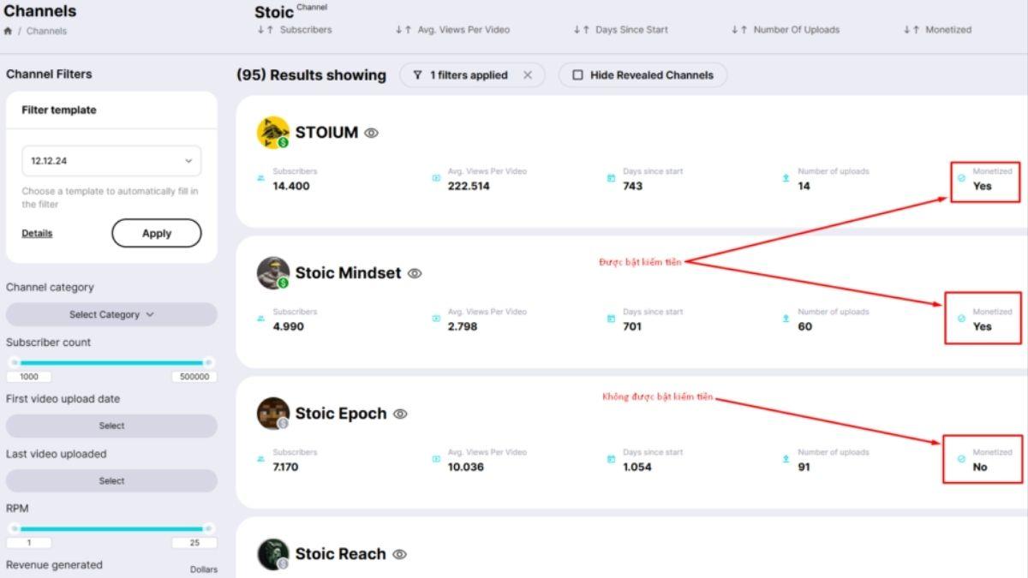Expand the Select Category dropdown
Image resolution: width=1028 pixels, height=578 pixels.
pos(111,314)
